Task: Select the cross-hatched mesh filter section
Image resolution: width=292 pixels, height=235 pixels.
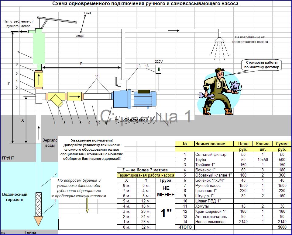Action: tap(38, 205)
